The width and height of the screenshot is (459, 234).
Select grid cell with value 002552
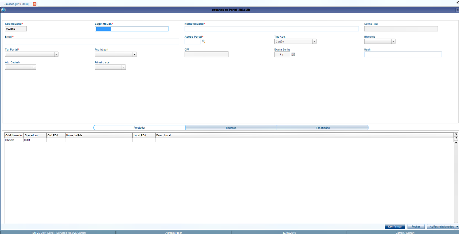coord(14,140)
